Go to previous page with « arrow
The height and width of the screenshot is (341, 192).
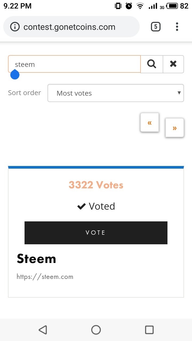(150, 122)
